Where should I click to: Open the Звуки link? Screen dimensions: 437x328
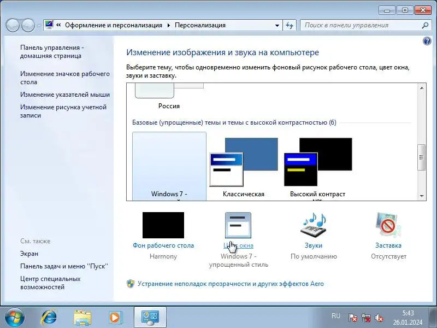314,245
